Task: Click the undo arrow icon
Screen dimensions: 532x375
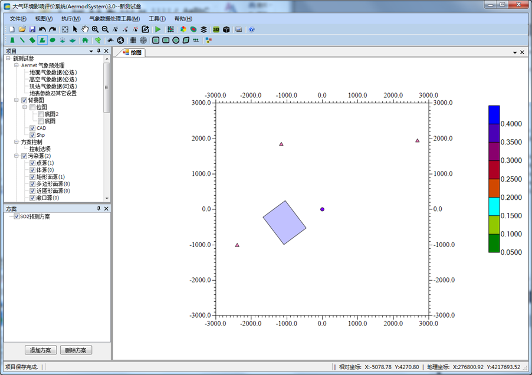Action: tap(42, 29)
